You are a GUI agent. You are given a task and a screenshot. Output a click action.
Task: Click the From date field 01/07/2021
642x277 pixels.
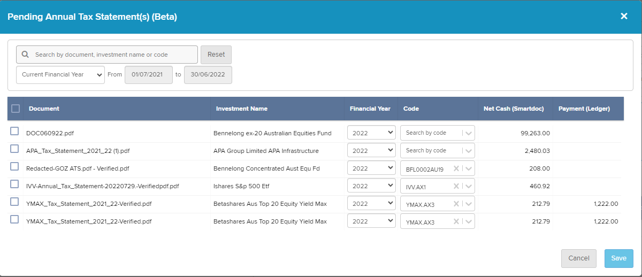(x=149, y=75)
